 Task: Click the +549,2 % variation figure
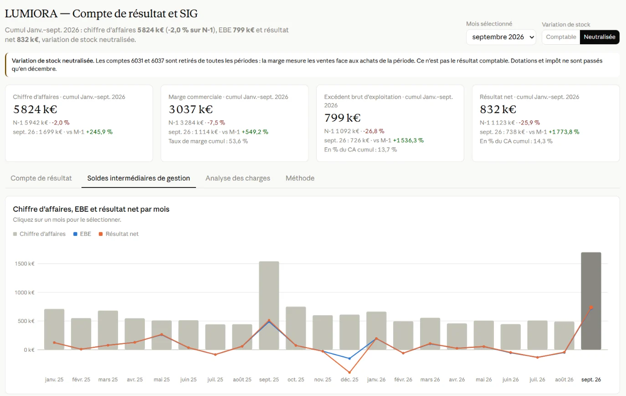coord(255,132)
